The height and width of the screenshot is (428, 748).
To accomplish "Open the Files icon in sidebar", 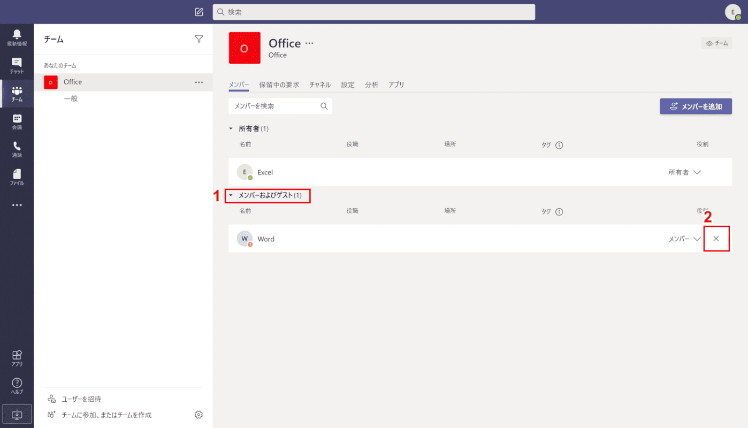I will pyautogui.click(x=17, y=177).
